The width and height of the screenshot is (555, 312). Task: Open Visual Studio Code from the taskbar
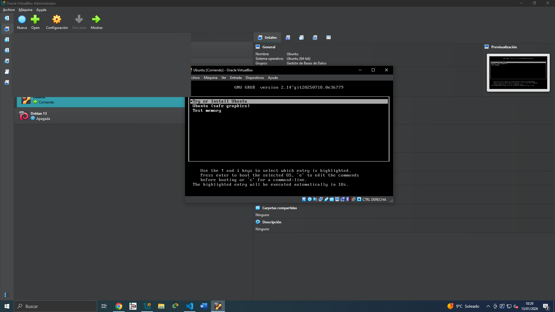pyautogui.click(x=190, y=306)
